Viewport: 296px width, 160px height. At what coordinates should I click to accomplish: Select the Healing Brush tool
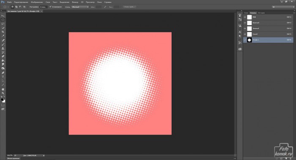tap(3, 41)
